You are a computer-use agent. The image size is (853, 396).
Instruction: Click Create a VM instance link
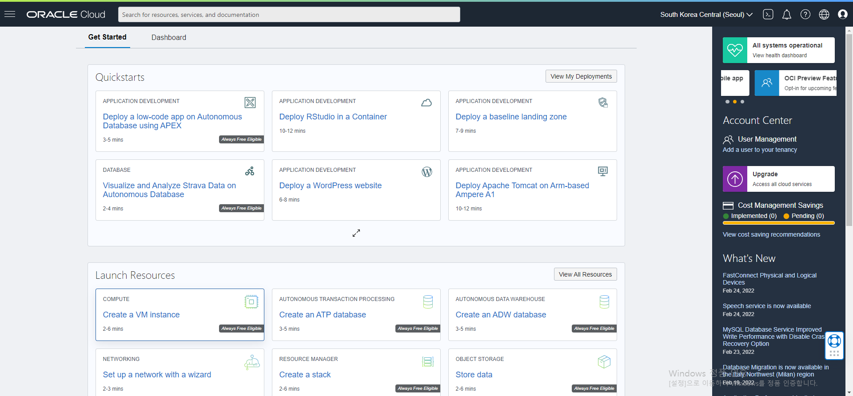pos(141,315)
